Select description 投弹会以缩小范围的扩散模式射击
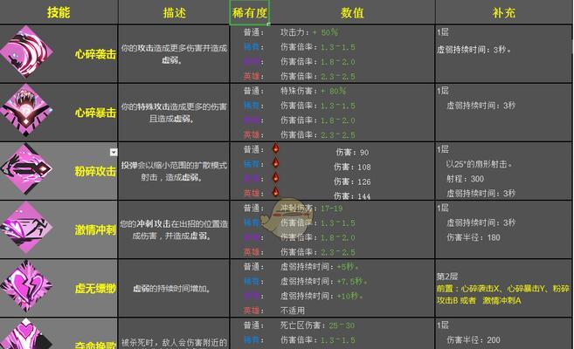574x349 pixels. click(x=174, y=171)
